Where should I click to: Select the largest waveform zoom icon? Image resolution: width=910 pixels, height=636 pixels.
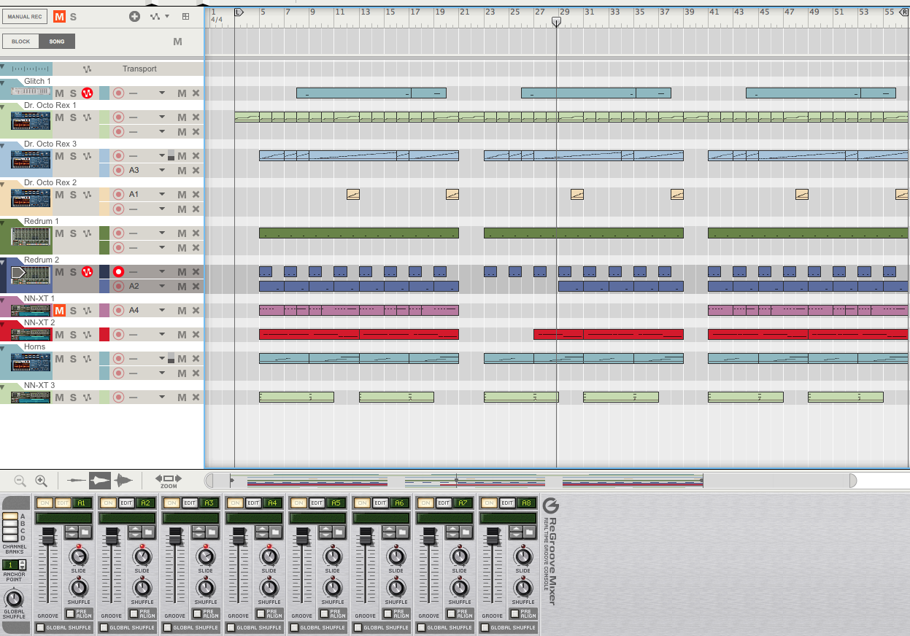(124, 480)
